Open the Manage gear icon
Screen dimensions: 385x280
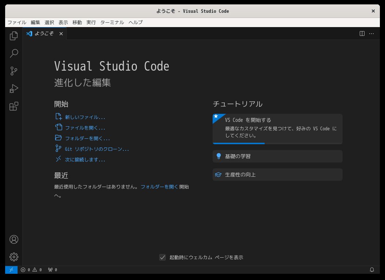[14, 257]
